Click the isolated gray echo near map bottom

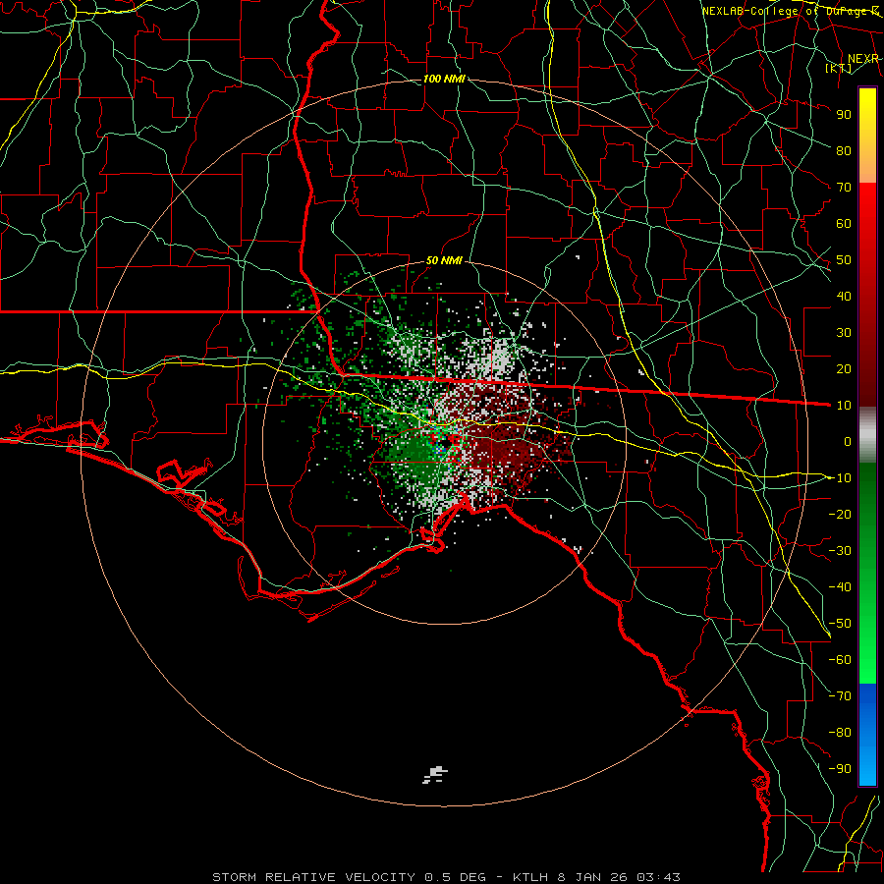pos(435,775)
